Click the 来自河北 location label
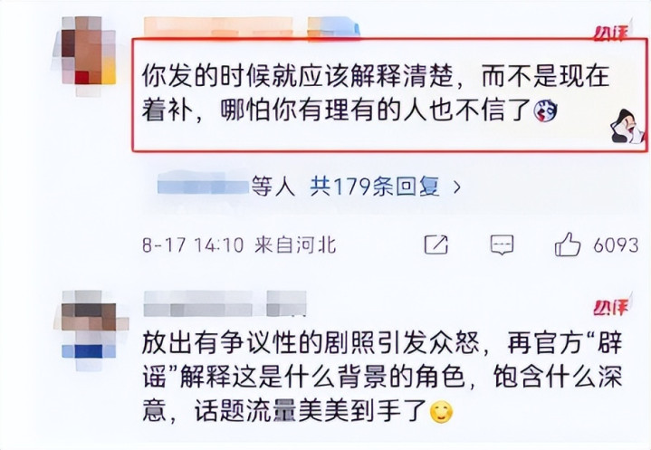Screen dimensions: 651x450 [x=295, y=245]
